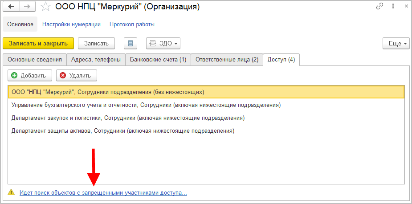The width and height of the screenshot is (412, 204).
Task: Open the Адреса, телефоны tab
Action: [x=96, y=60]
